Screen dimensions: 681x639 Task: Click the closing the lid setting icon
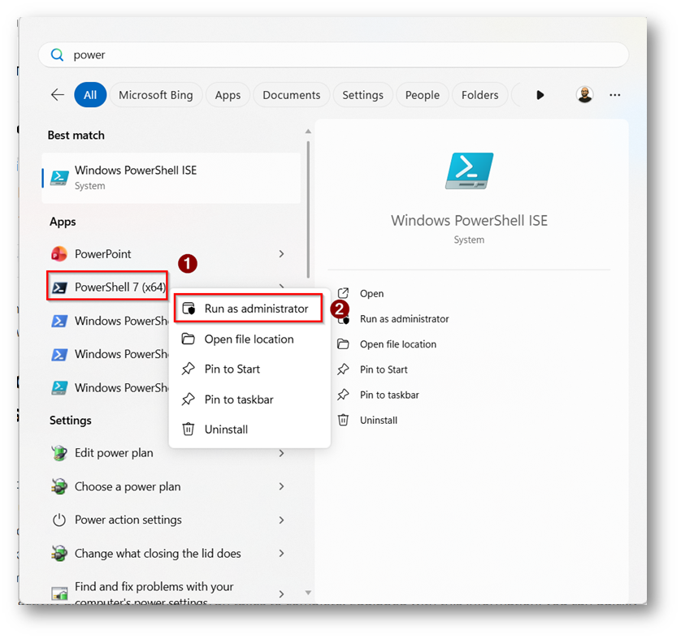(59, 554)
